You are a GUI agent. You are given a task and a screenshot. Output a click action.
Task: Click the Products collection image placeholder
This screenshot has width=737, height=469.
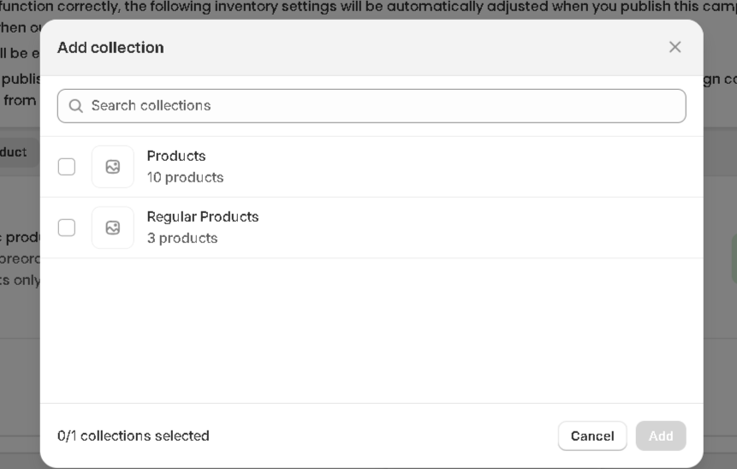pos(113,167)
